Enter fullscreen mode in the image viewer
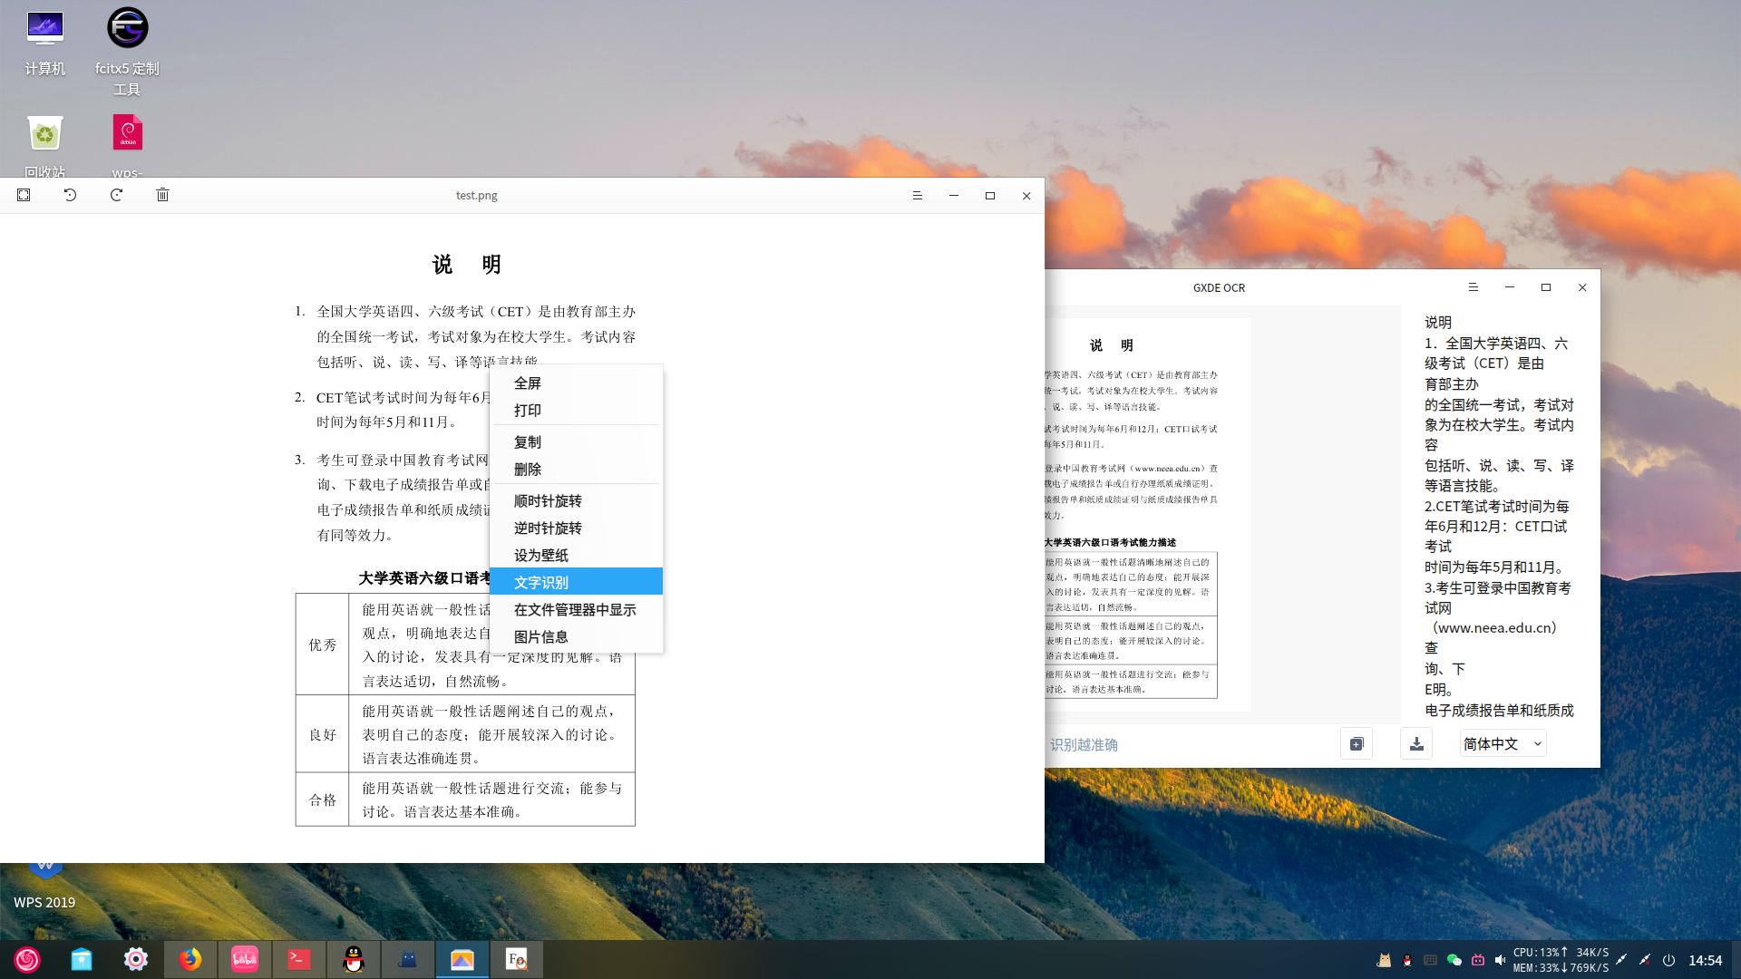Viewport: 1741px width, 979px height. 24,195
